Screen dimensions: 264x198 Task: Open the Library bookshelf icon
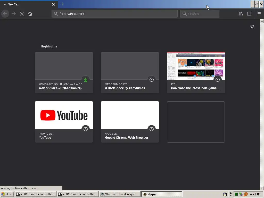pyautogui.click(x=241, y=14)
